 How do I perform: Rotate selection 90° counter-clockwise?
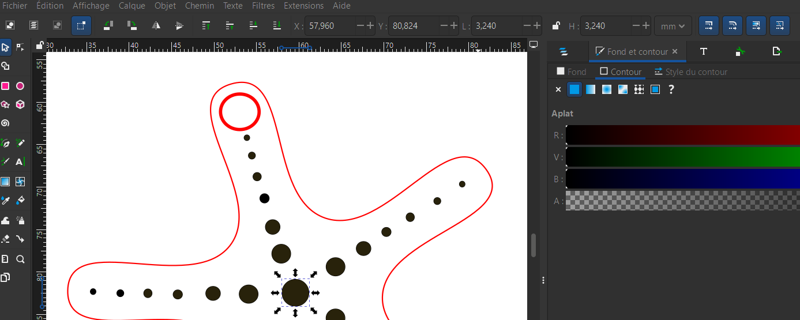pos(108,25)
